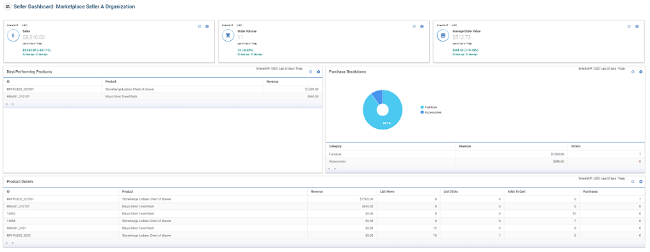Refresh the Product Details panel

point(633,181)
